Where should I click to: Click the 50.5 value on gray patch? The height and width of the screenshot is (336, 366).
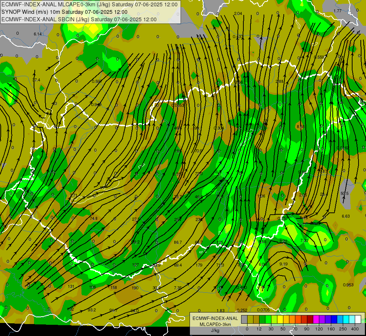pyautogui.click(x=345, y=193)
